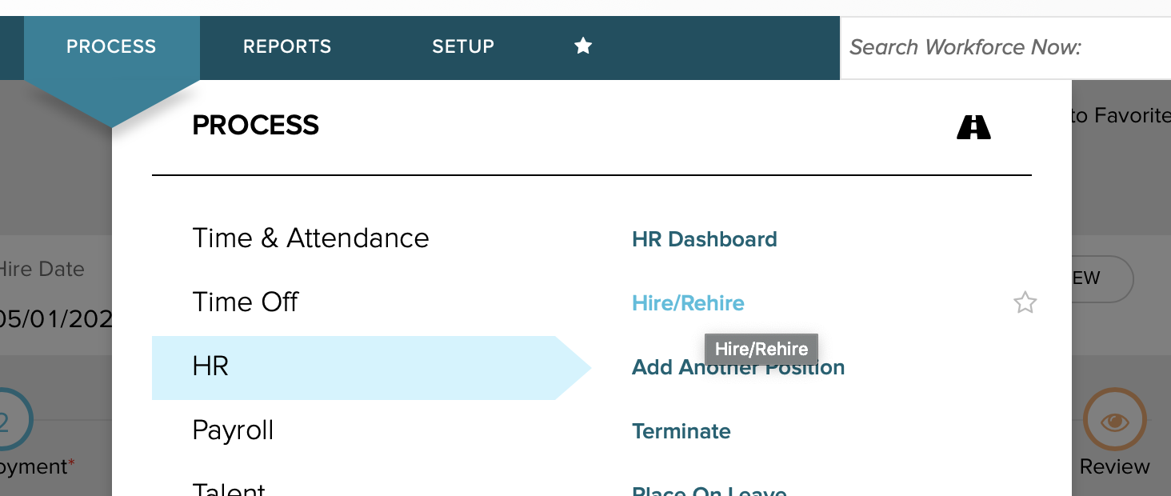Image resolution: width=1171 pixels, height=496 pixels.
Task: Open the REPORTS menu tab
Action: coord(287,46)
